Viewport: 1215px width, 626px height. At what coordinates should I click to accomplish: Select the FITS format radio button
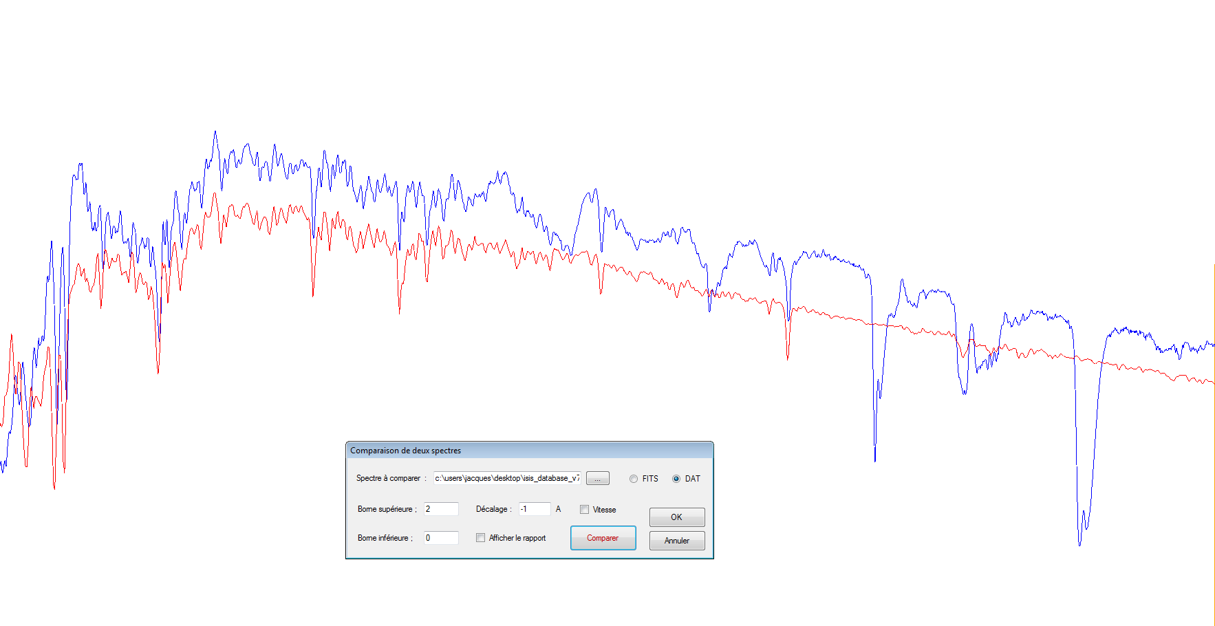[634, 479]
